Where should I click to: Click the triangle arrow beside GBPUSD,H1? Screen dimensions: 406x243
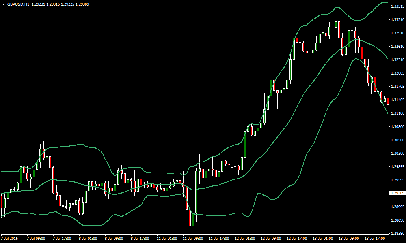[x=4, y=4]
